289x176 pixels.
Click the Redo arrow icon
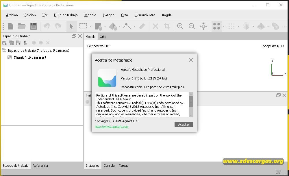click(x=58, y=26)
